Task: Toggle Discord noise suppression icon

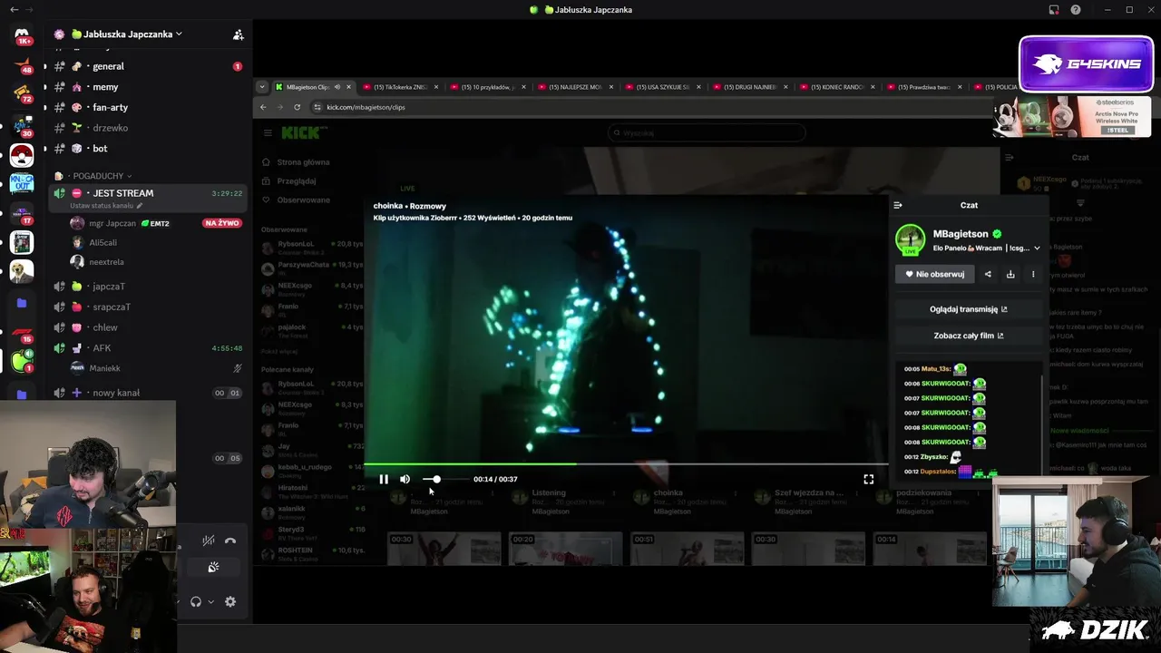Action: pos(208,541)
